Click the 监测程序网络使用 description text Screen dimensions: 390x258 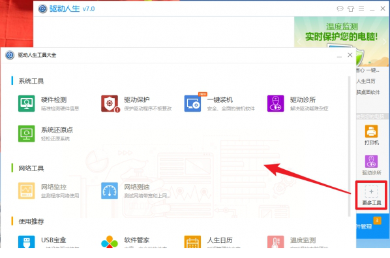[60, 196]
